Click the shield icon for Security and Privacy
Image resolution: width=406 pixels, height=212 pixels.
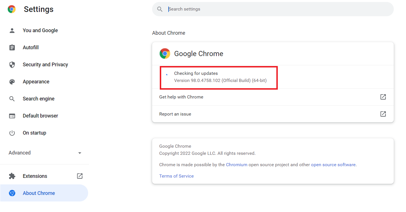12,65
